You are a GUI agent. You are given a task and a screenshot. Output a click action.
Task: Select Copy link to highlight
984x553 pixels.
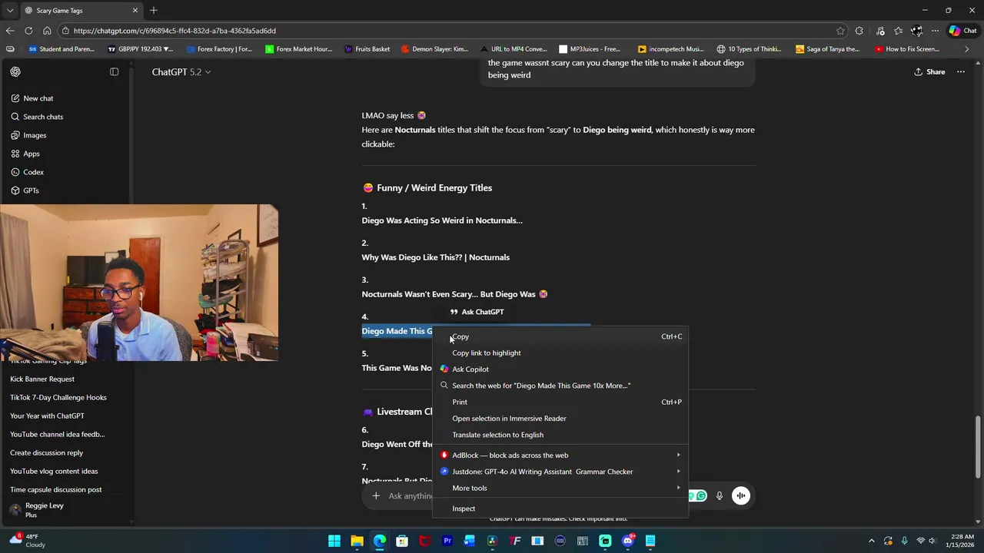pos(560,353)
